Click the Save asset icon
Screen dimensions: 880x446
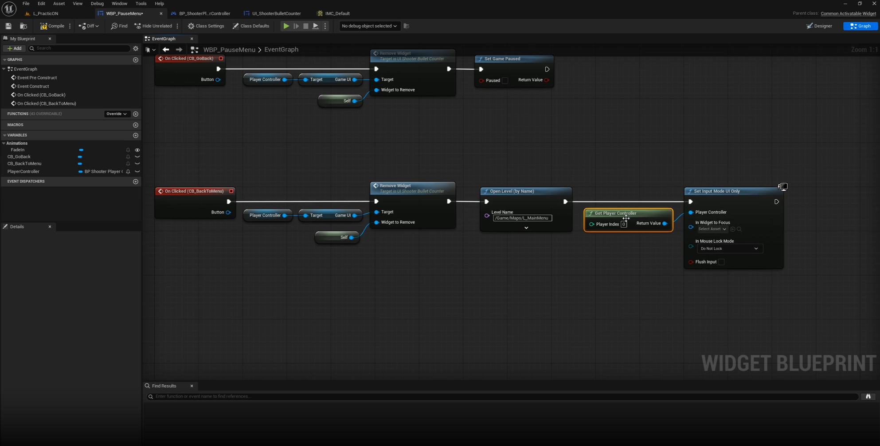pyautogui.click(x=8, y=26)
